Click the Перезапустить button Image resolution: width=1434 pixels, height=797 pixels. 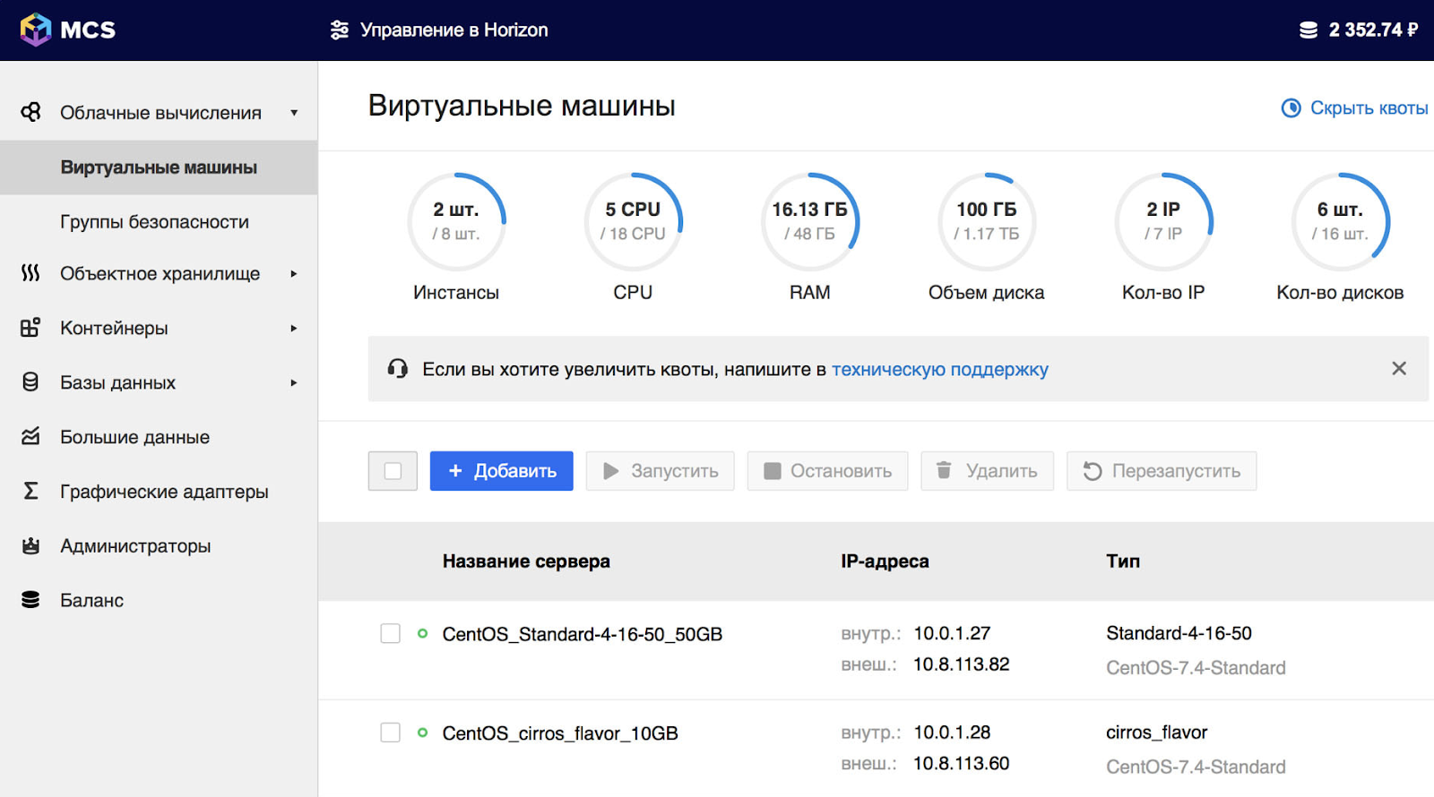pos(1162,471)
